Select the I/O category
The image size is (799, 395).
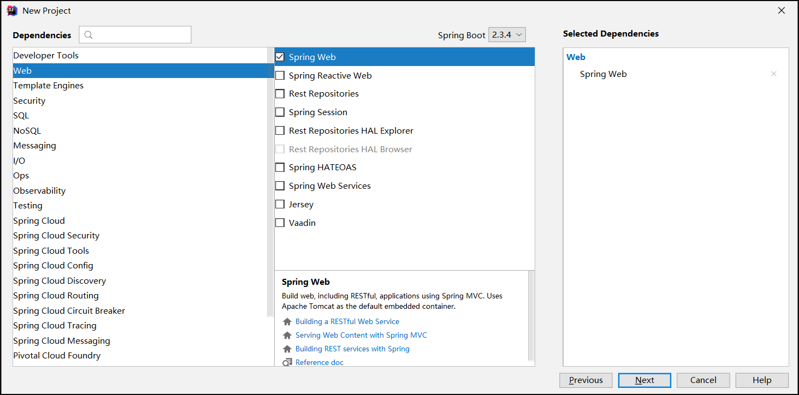[x=140, y=161]
